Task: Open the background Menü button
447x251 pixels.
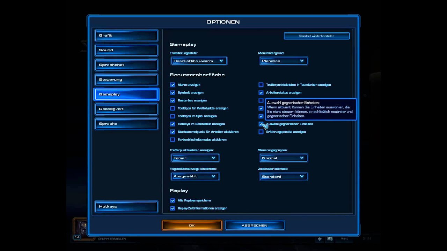Action: coord(344,239)
